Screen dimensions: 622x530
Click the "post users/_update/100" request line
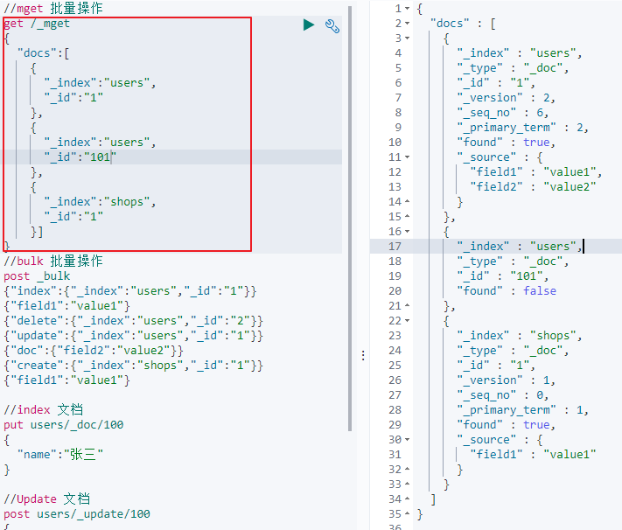pyautogui.click(x=77, y=514)
